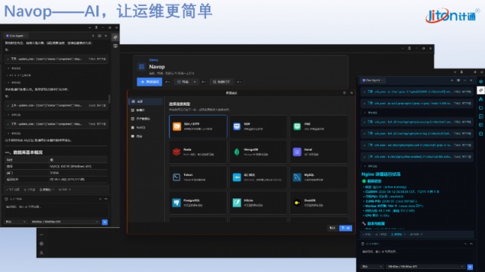
Task: Click the split-panel icon in right window sidebar
Action: pos(481,125)
